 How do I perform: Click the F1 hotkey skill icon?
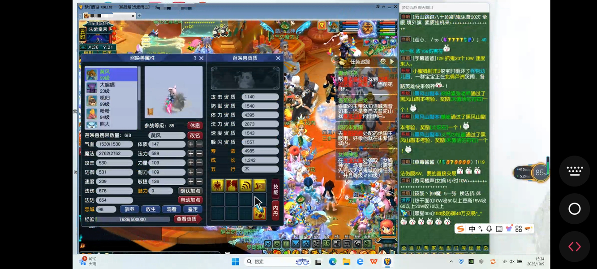tap(296, 244)
